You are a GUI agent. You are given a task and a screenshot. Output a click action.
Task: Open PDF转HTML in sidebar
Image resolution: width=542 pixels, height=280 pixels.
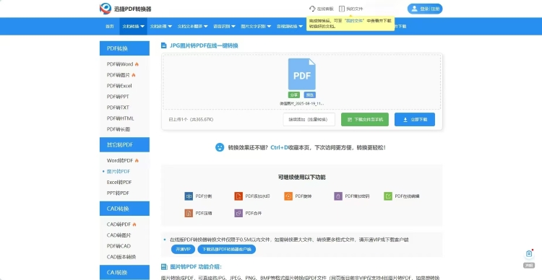point(120,118)
